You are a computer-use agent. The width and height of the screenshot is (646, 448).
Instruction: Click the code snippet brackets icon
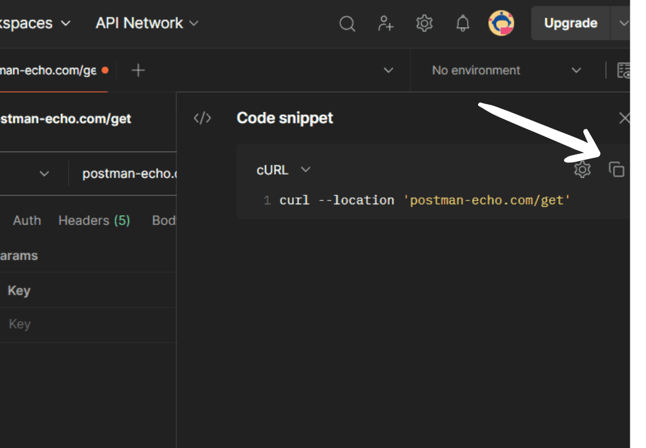pyautogui.click(x=202, y=118)
